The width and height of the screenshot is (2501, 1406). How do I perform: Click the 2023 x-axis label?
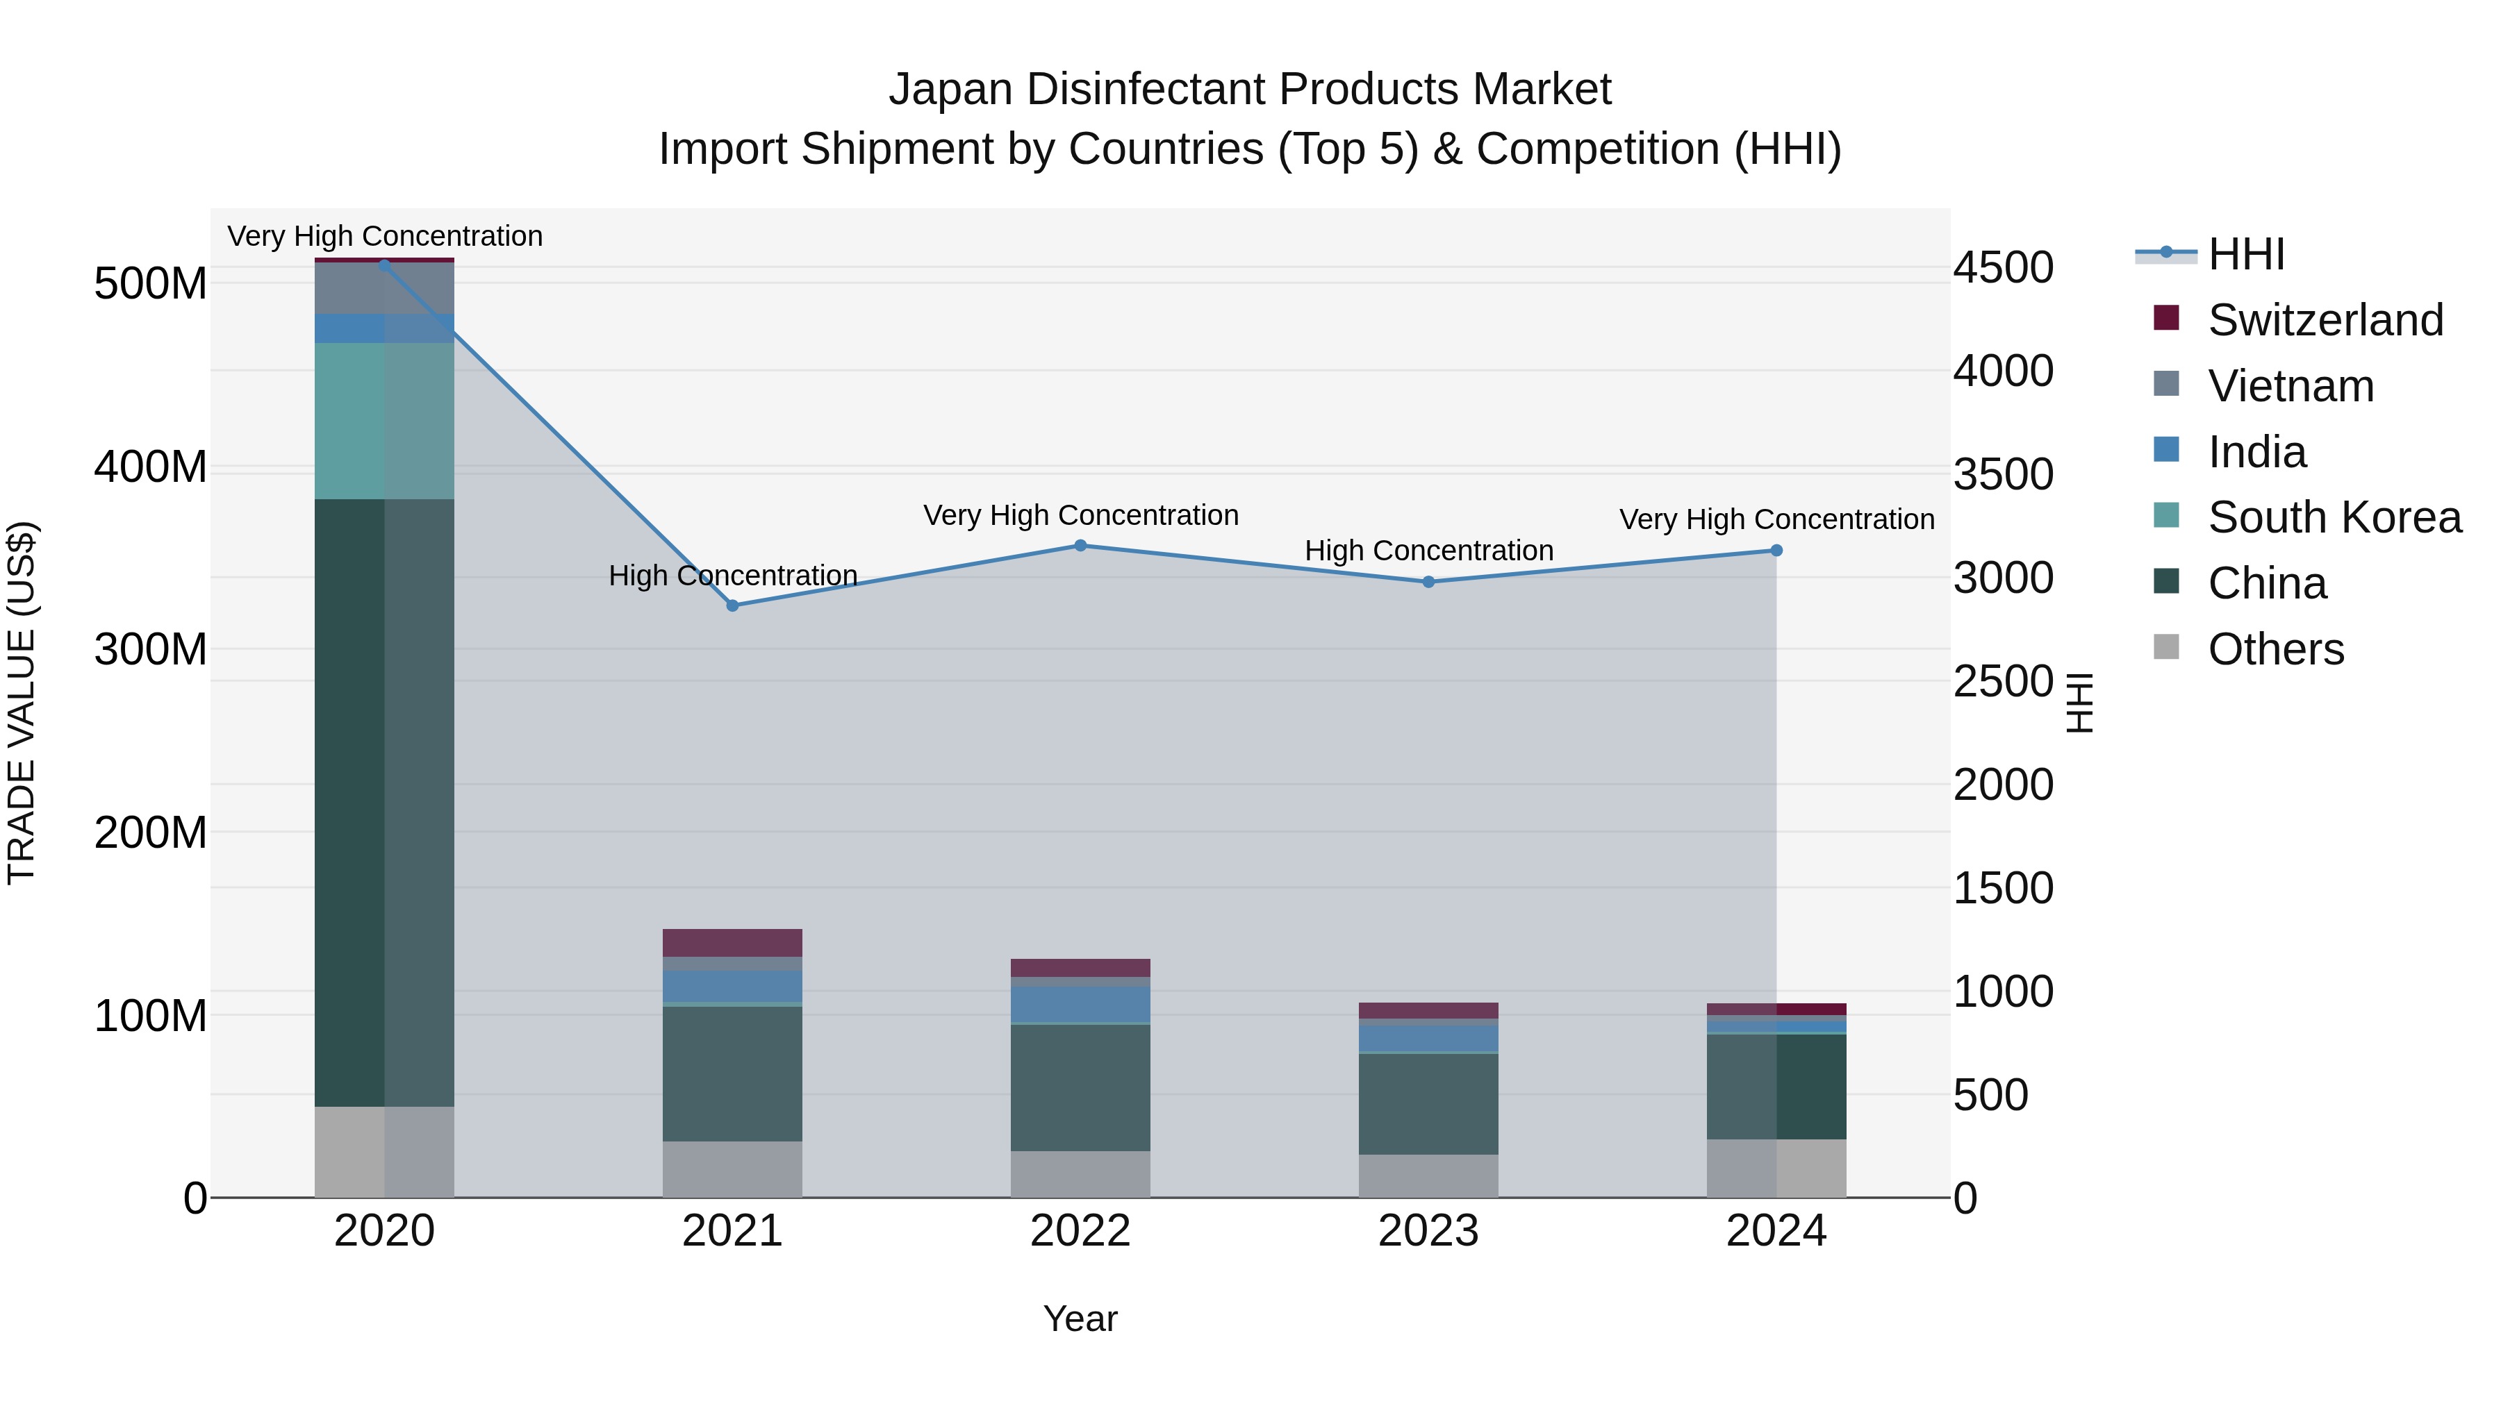(x=1428, y=1231)
